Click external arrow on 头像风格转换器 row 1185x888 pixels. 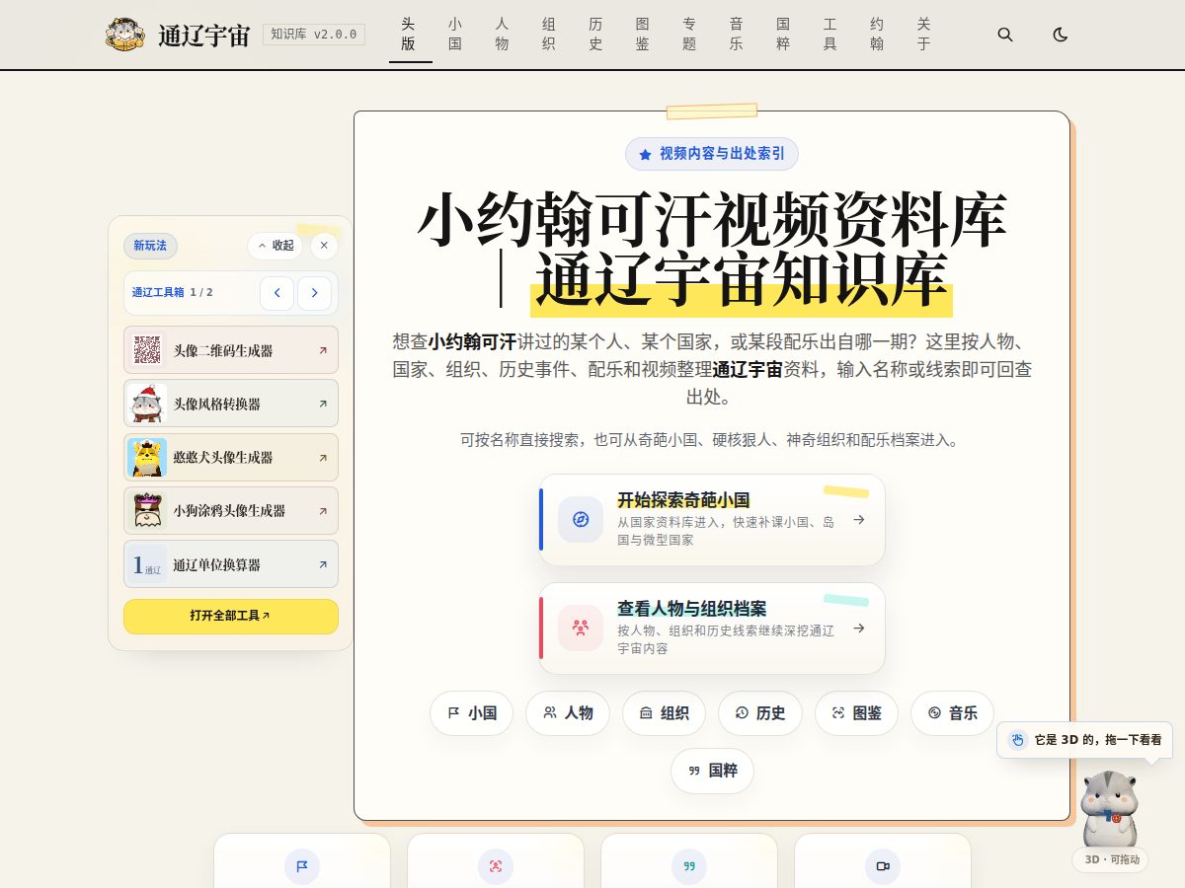click(x=323, y=404)
